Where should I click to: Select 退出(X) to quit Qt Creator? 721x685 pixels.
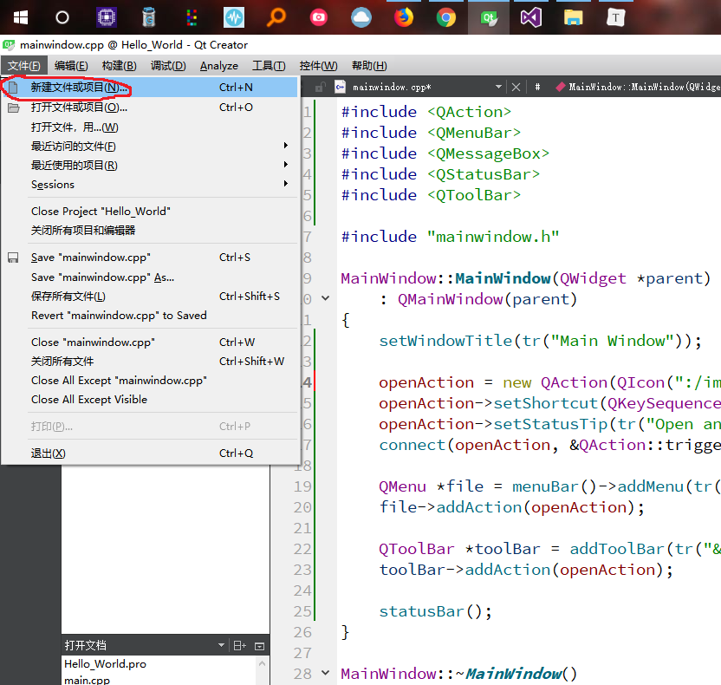150,453
